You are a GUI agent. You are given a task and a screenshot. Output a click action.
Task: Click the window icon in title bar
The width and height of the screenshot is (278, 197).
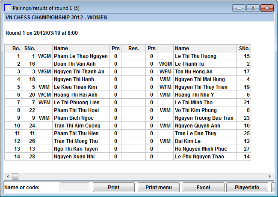click(x=7, y=8)
